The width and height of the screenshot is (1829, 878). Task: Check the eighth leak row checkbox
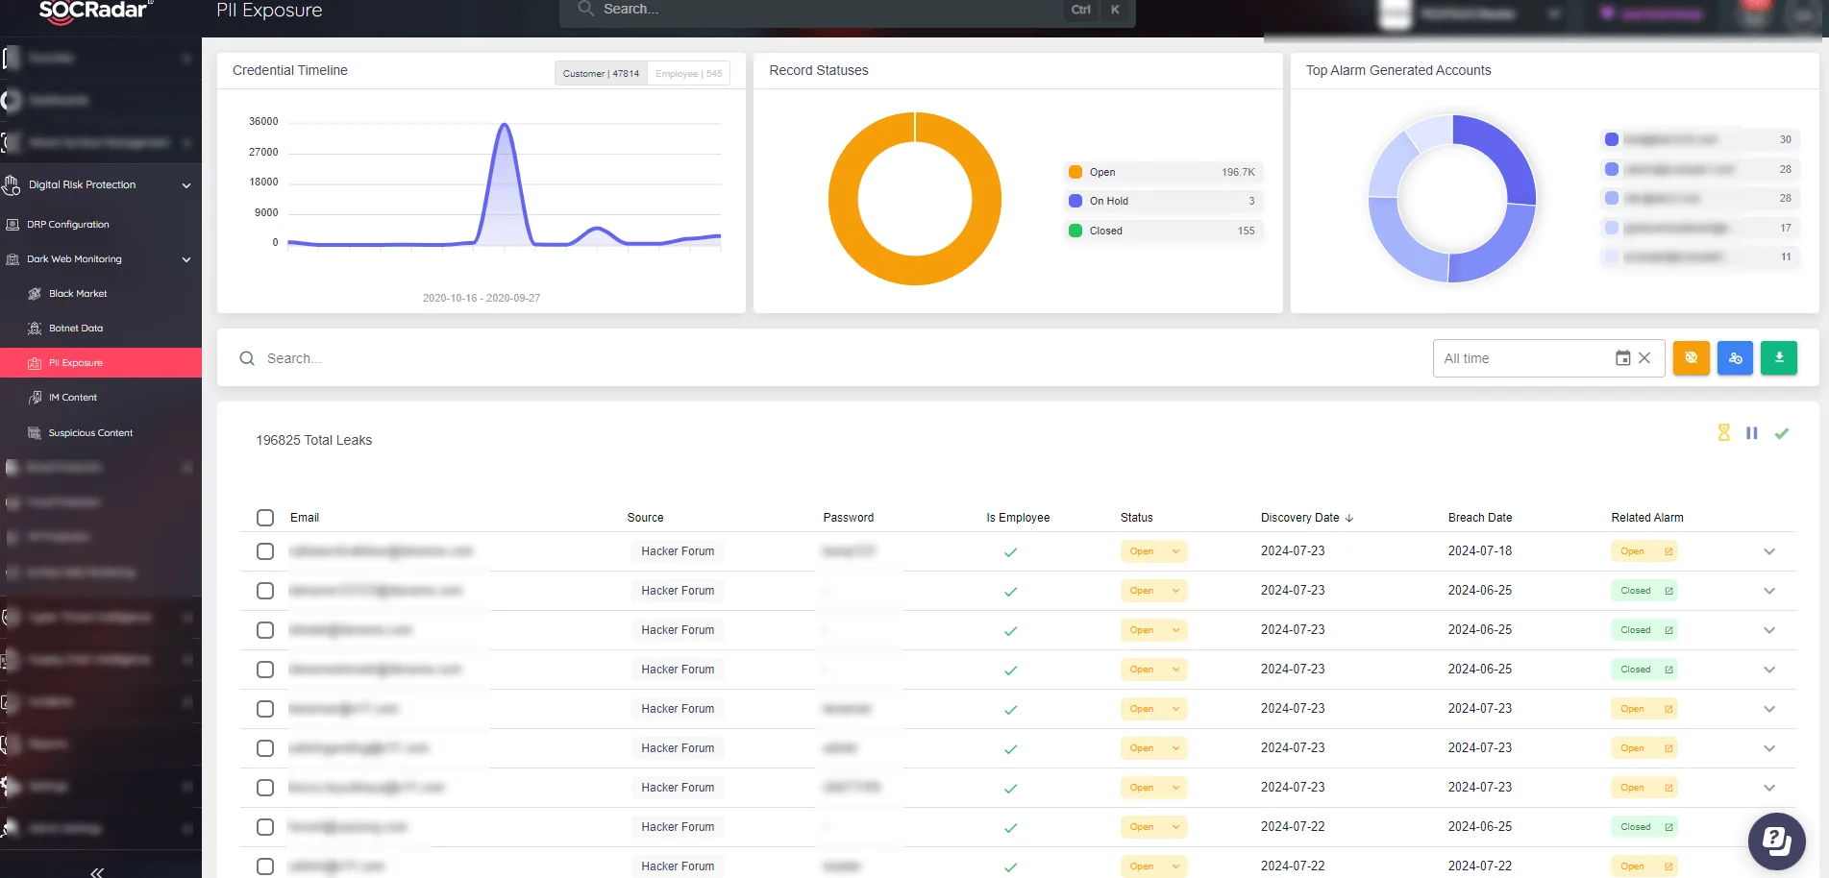[265, 827]
